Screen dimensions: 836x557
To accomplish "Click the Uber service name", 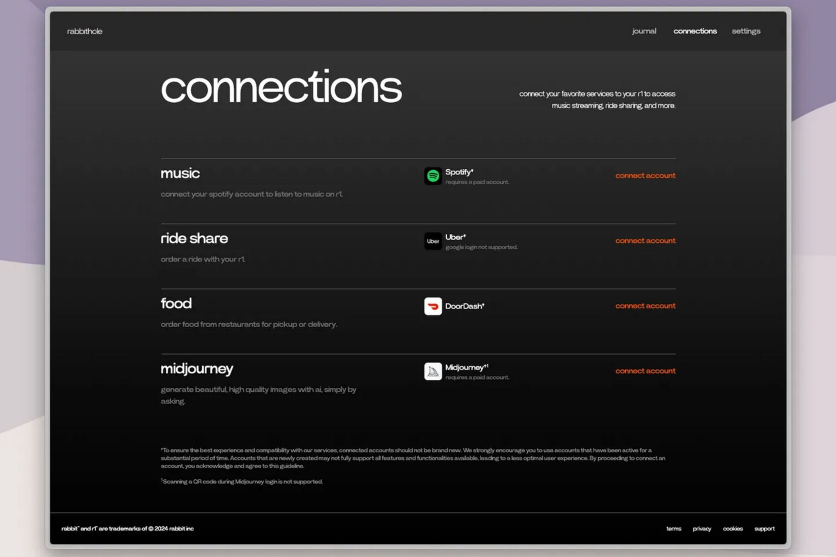I will (x=455, y=237).
